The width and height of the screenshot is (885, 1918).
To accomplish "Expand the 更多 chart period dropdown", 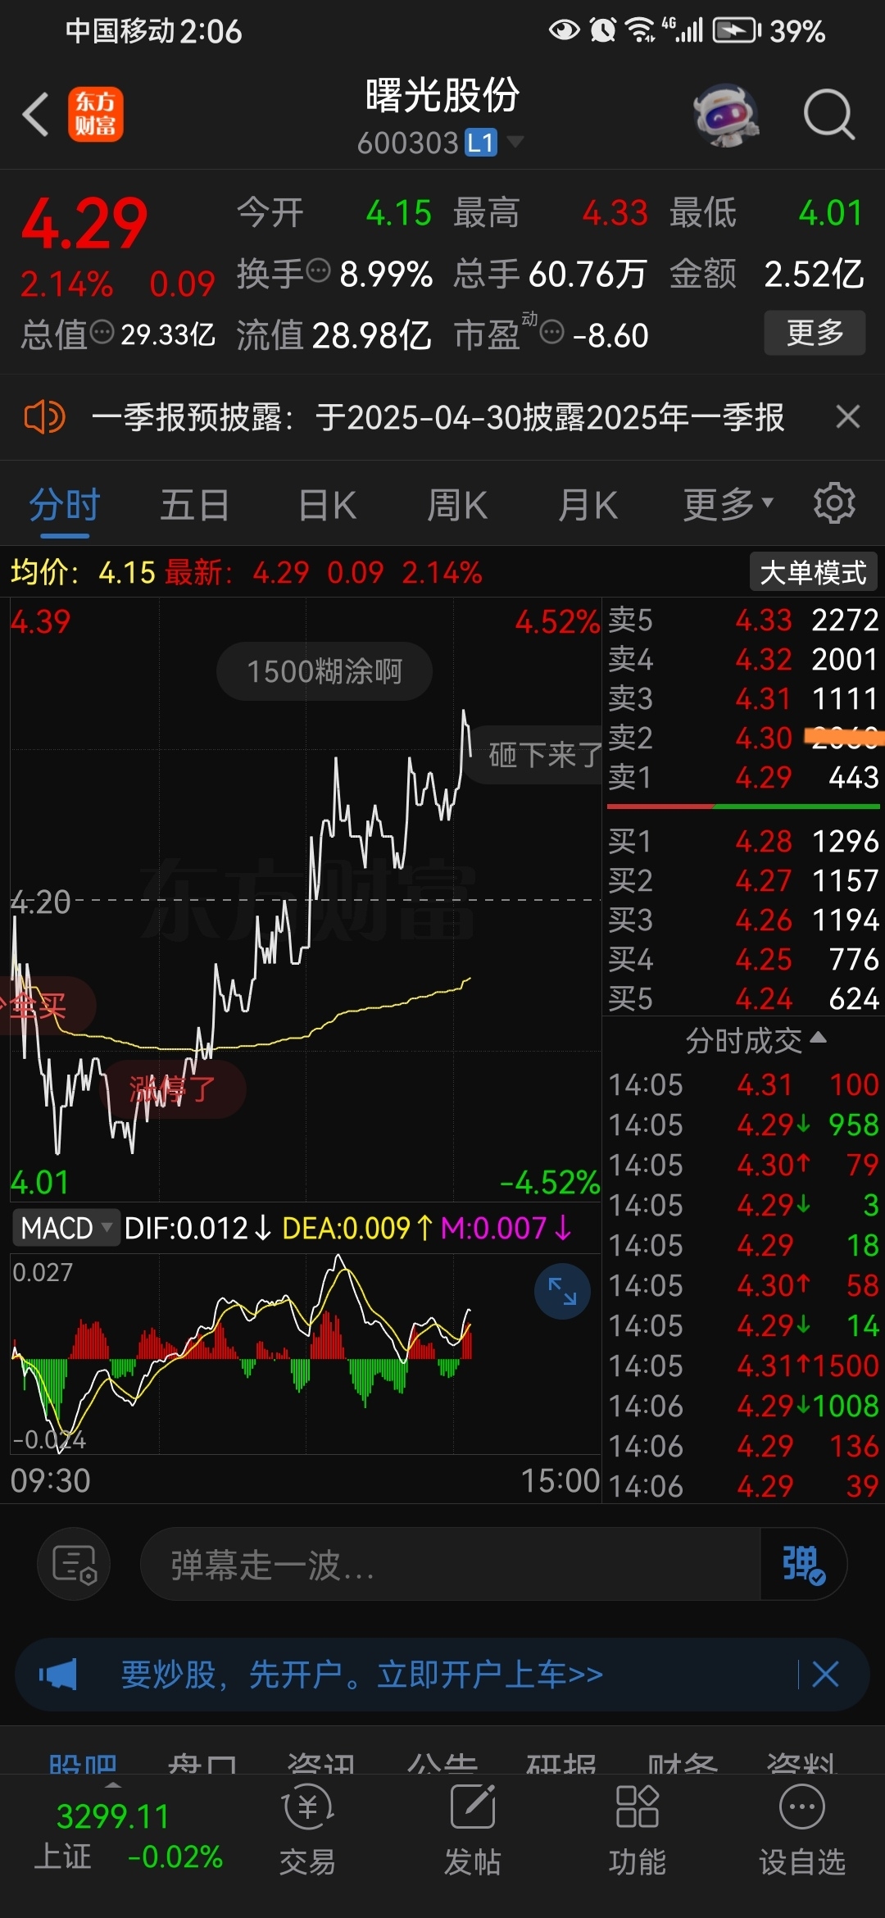I will tap(728, 505).
